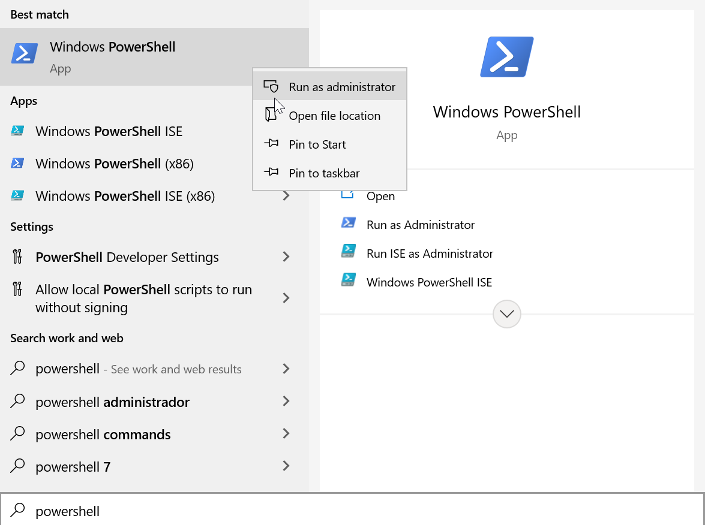Expand the powershell administrador search suggestion
This screenshot has width=705, height=525.
tap(287, 402)
